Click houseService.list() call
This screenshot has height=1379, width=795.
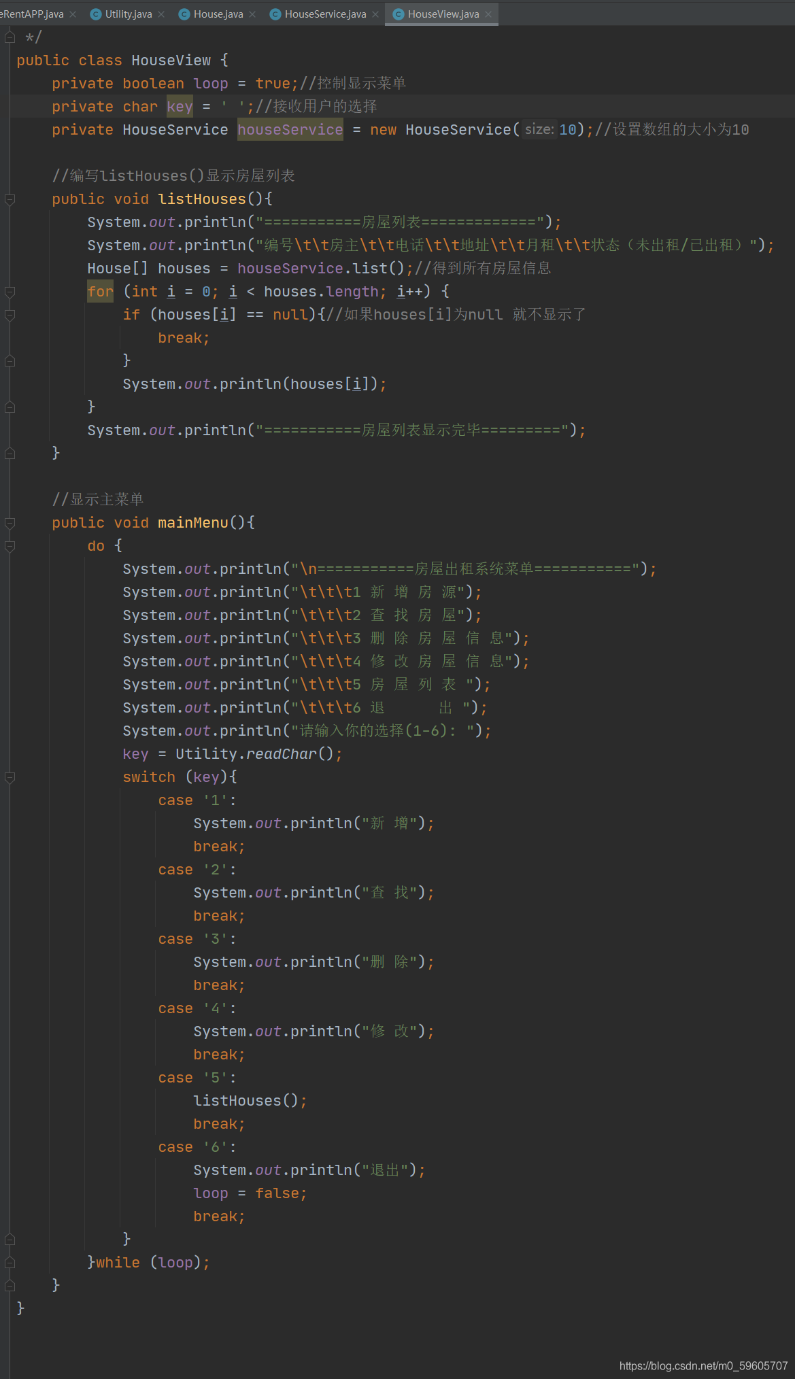pos(321,268)
